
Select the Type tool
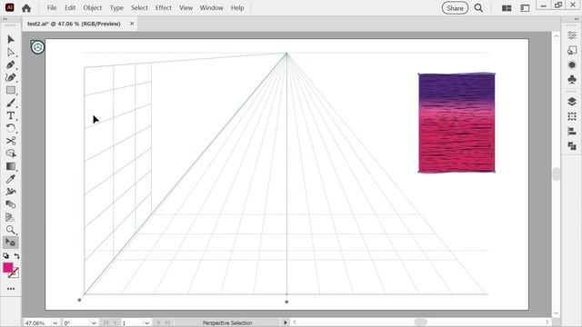pyautogui.click(x=11, y=115)
